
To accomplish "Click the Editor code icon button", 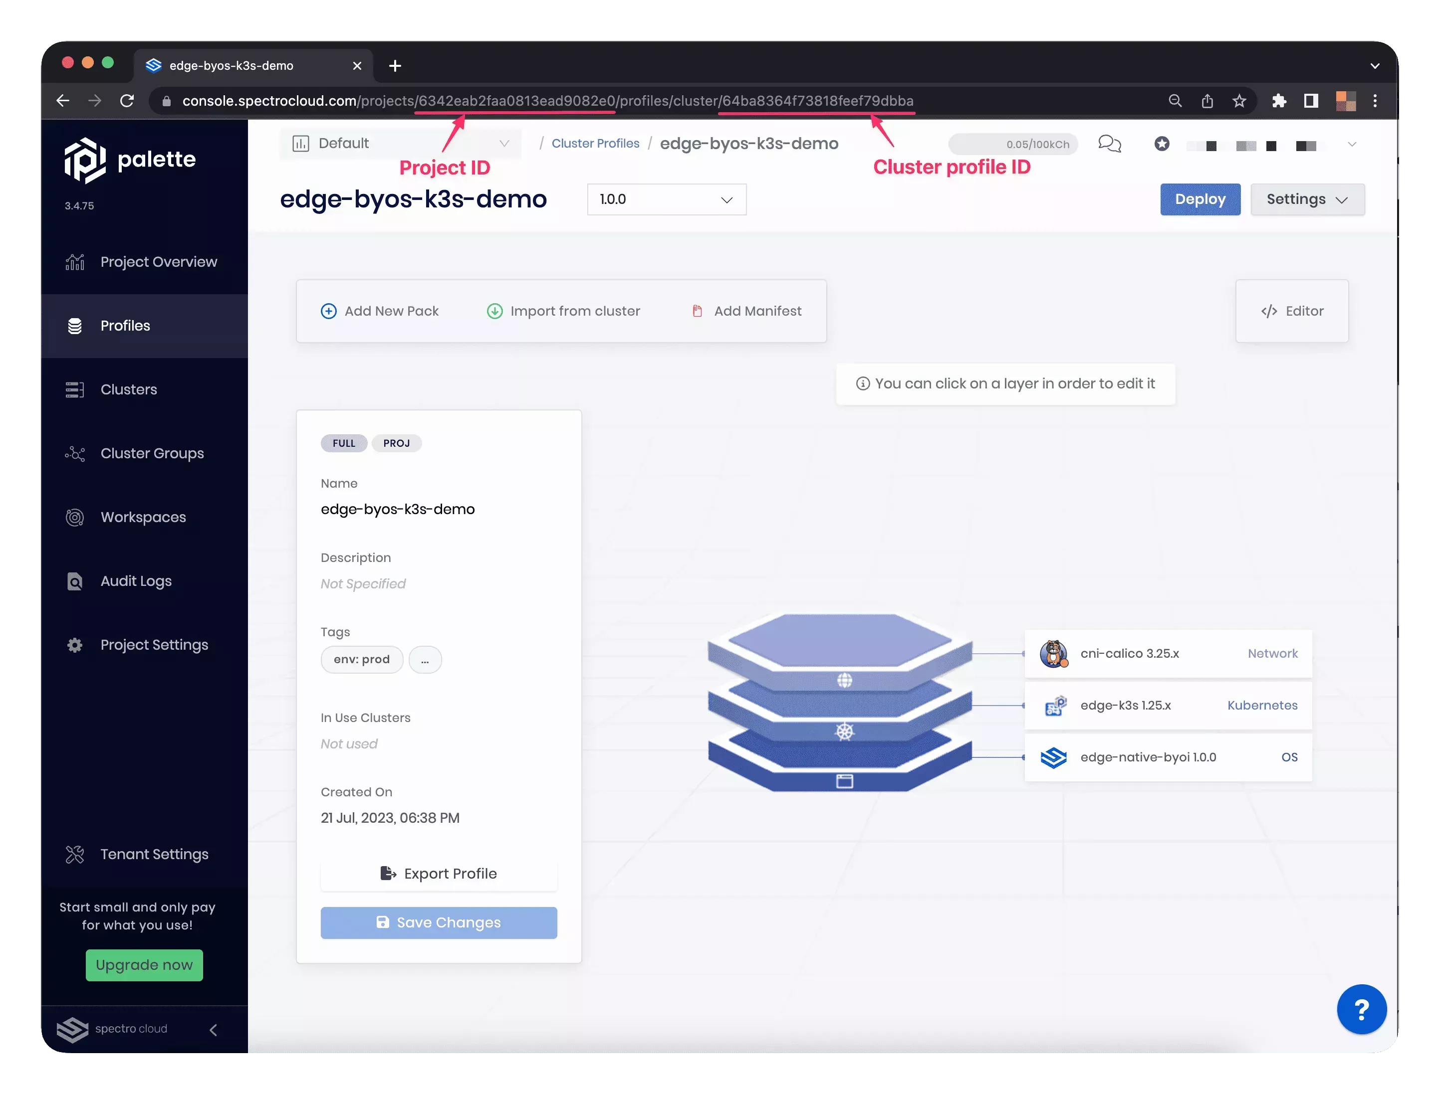I will tap(1290, 310).
